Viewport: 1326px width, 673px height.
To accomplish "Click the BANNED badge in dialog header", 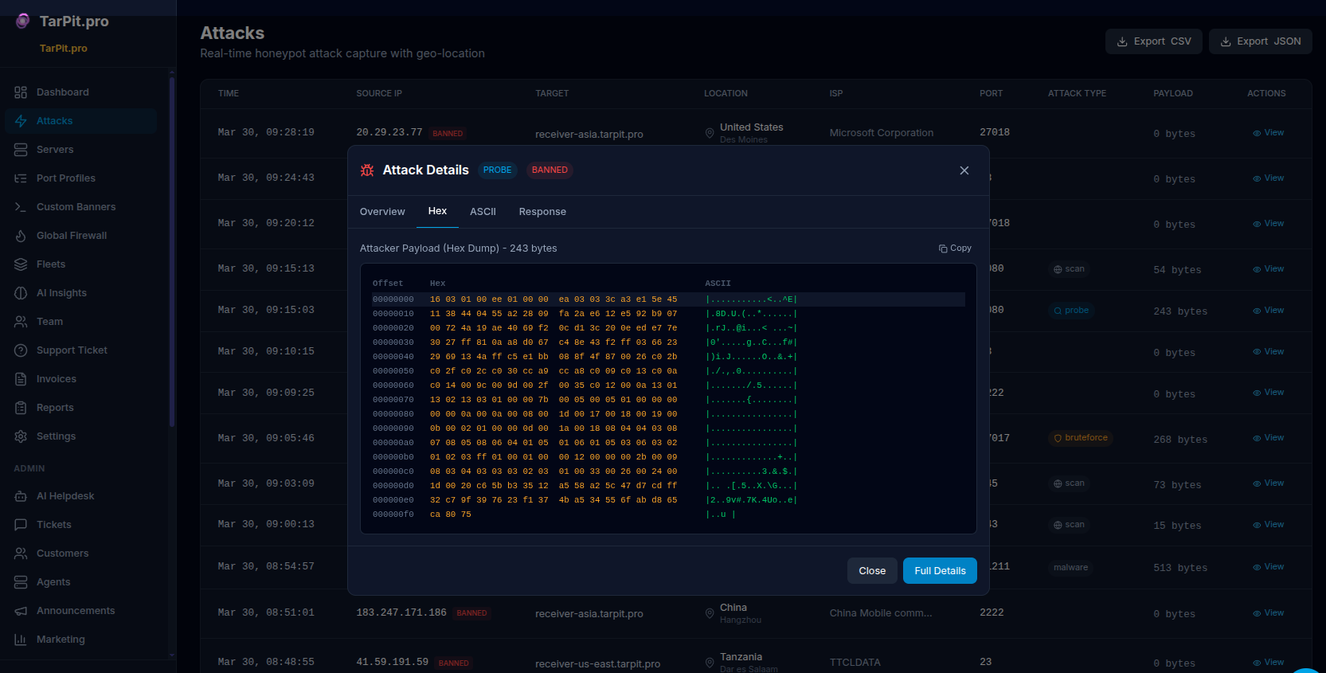I will (x=550, y=170).
